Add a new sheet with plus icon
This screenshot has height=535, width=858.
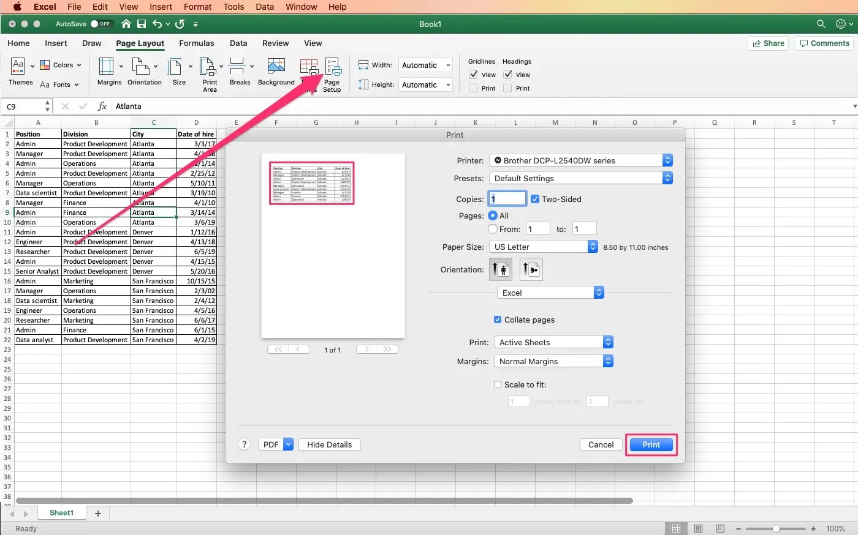(x=98, y=514)
